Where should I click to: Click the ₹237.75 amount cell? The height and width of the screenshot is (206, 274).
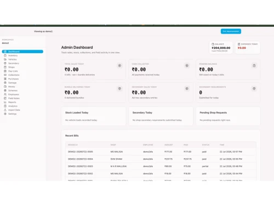click(168, 159)
